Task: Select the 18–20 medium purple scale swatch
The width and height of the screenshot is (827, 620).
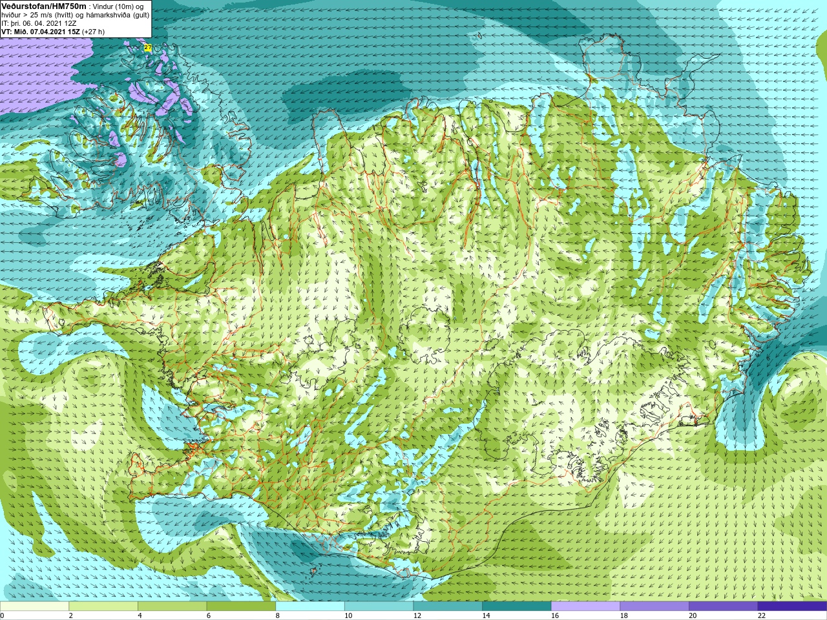Action: [x=654, y=606]
